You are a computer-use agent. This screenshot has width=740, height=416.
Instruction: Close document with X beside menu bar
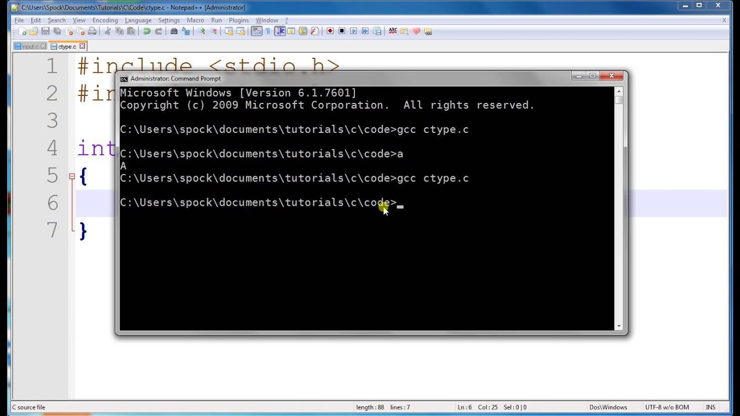pos(724,20)
